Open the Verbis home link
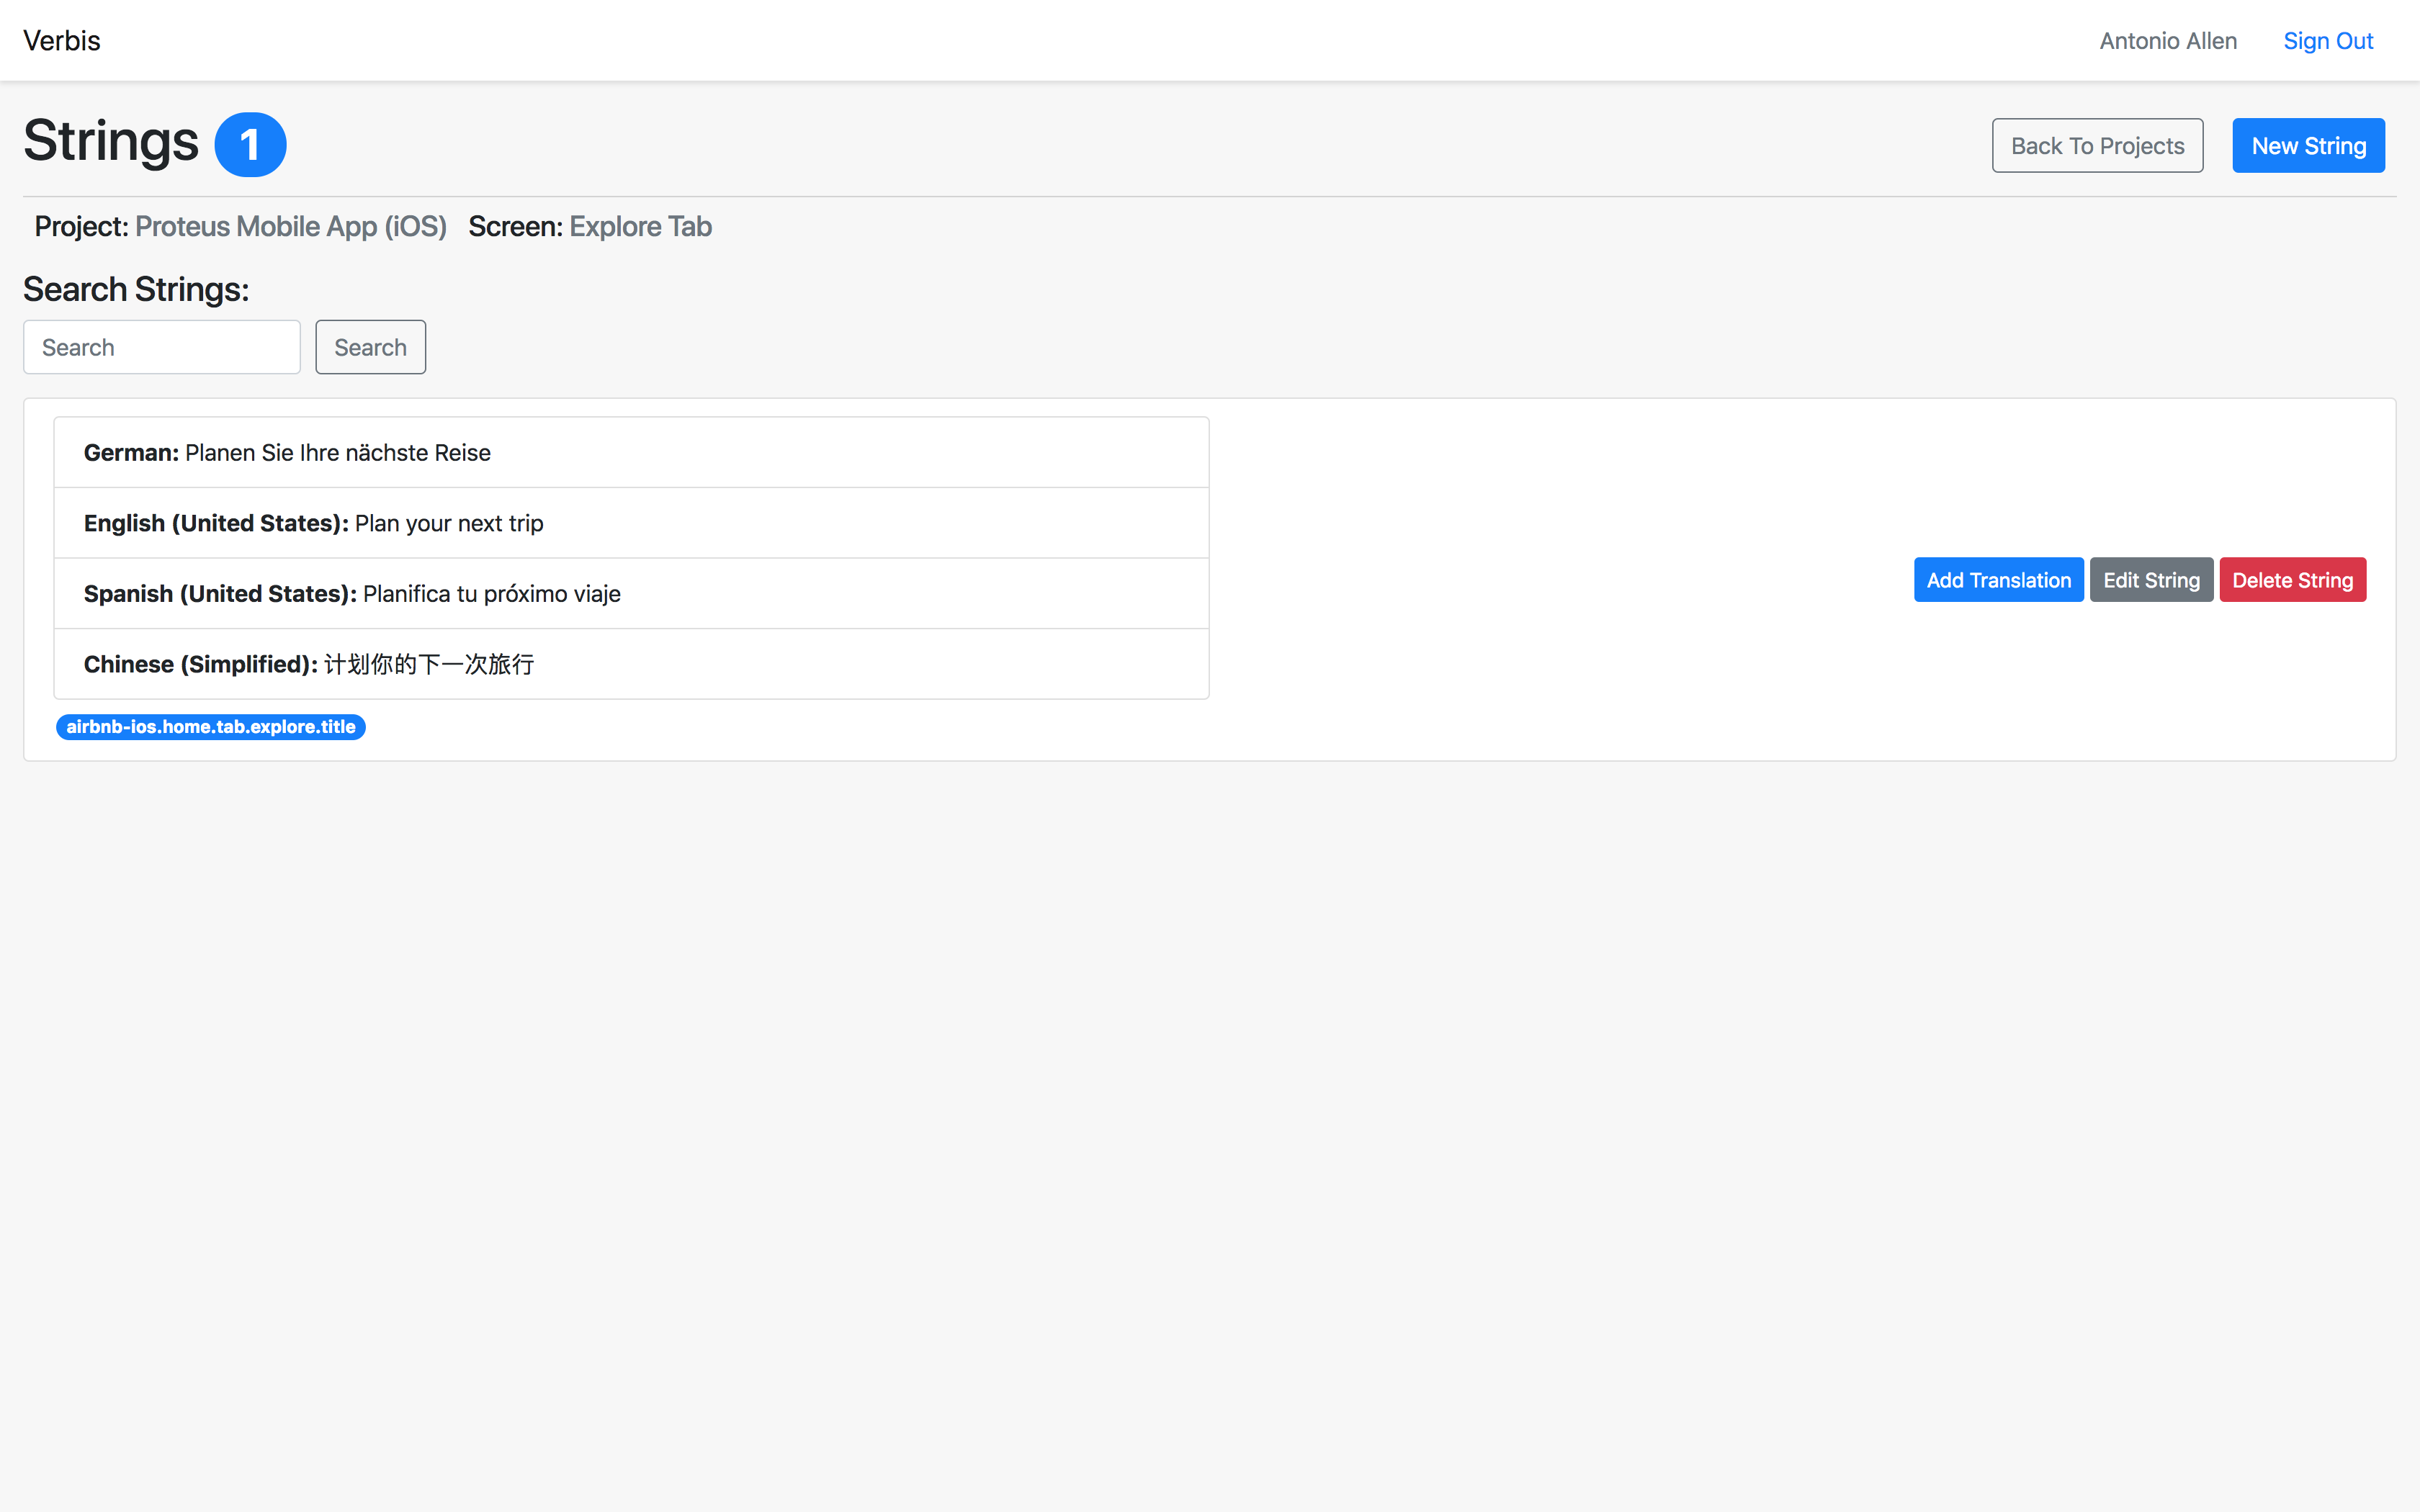The image size is (2420, 1512). point(62,40)
